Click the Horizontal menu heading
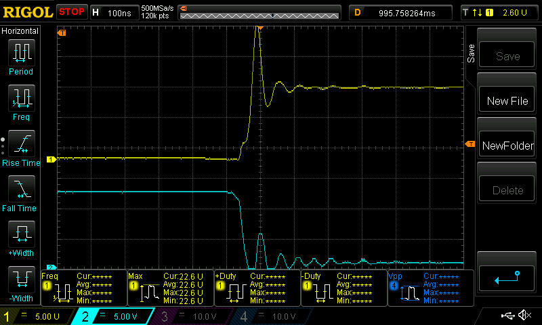Screen dimensions: 542x325 pos(20,31)
